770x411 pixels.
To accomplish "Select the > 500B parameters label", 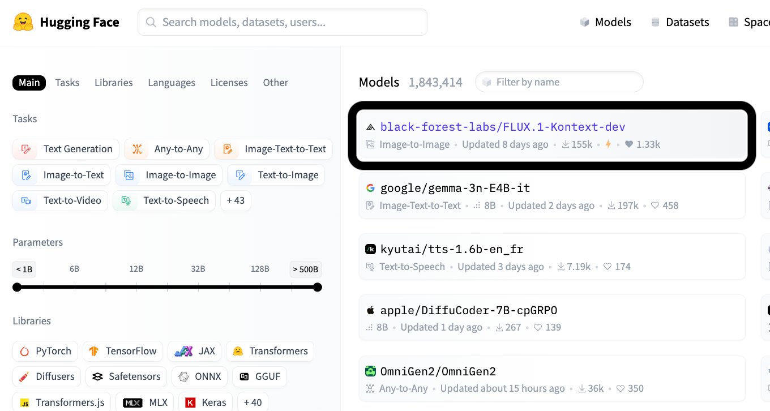I will [306, 269].
